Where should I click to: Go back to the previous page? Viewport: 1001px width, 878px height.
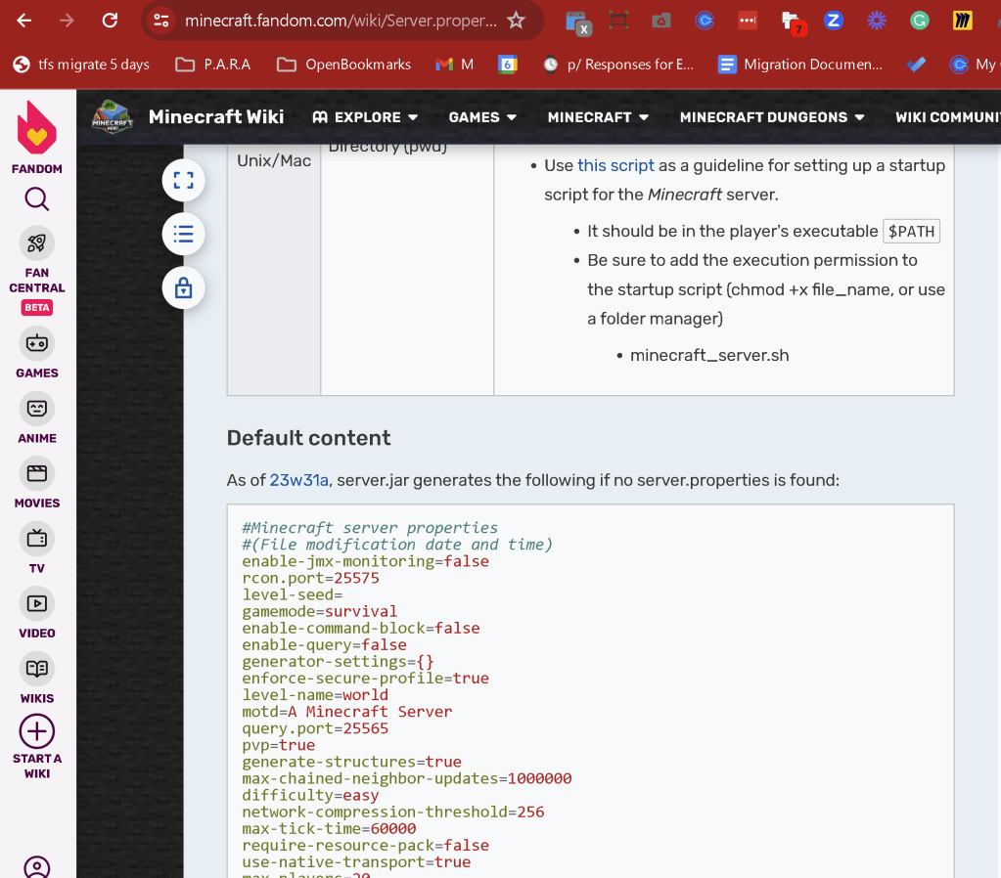23,21
